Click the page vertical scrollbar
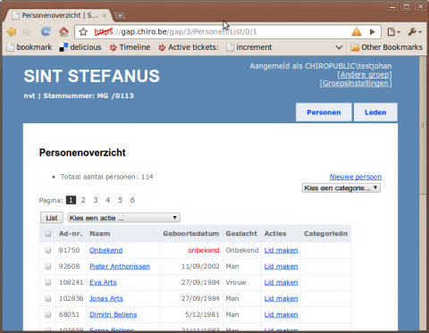The height and width of the screenshot is (333, 429). 423,125
